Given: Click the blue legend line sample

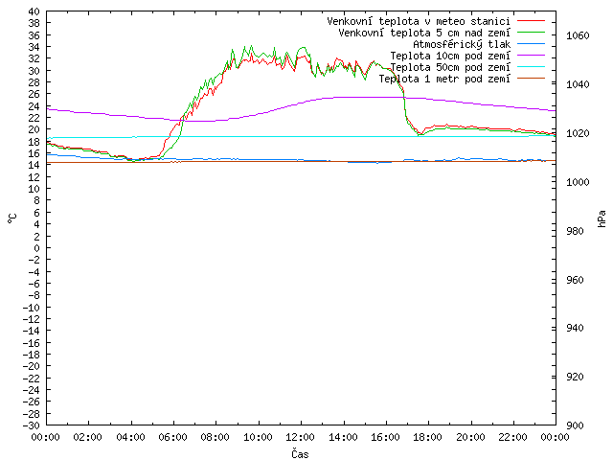Looking at the screenshot, I should [531, 44].
